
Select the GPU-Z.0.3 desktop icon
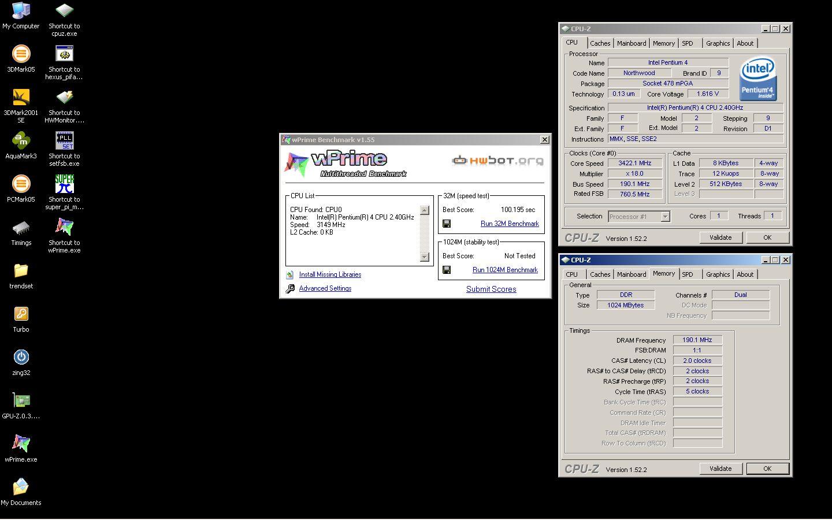(21, 405)
